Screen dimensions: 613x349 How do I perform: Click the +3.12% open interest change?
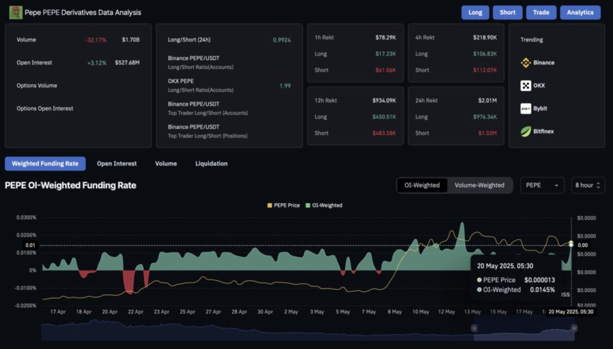click(96, 63)
